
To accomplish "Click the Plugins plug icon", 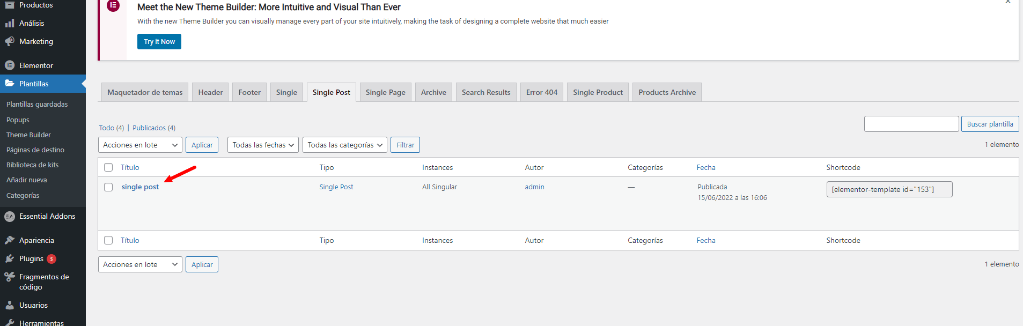I will pos(10,258).
